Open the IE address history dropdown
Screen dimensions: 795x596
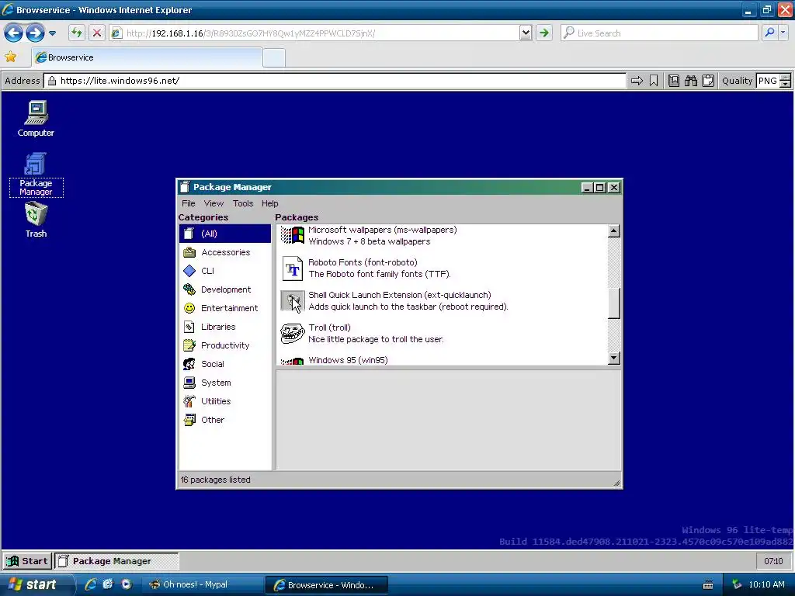526,33
